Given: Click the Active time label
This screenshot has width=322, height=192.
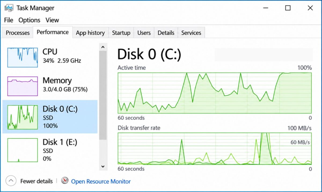Looking at the screenshot, I should click(132, 68).
